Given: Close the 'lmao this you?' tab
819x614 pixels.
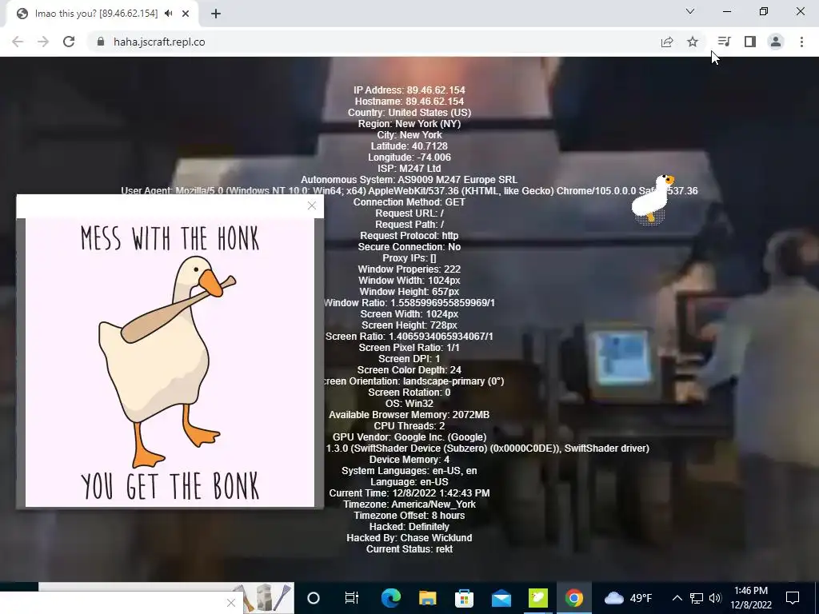Looking at the screenshot, I should 186,14.
